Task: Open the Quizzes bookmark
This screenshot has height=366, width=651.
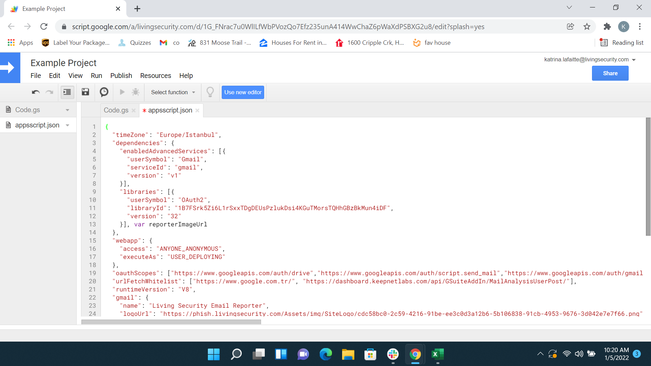Action: (x=135, y=43)
